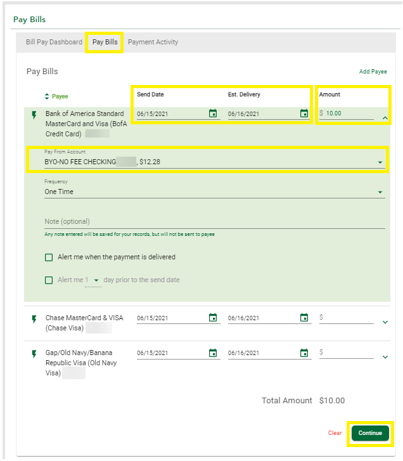The height and width of the screenshot is (461, 403).
Task: Sort by the Payee column header
Action: point(60,96)
